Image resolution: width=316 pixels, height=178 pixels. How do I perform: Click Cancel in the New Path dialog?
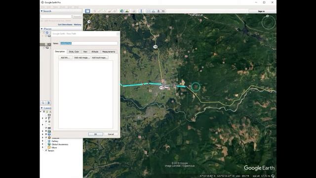[x=111, y=134]
